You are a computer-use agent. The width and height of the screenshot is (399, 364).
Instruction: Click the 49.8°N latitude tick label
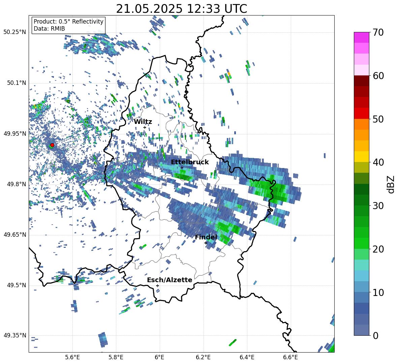[x=16, y=184]
